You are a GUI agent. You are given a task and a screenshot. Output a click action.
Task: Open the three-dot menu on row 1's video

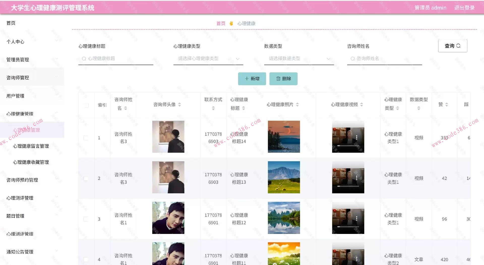[357, 137]
